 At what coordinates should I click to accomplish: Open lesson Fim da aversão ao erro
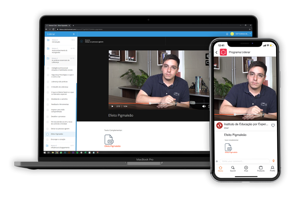point(61,123)
